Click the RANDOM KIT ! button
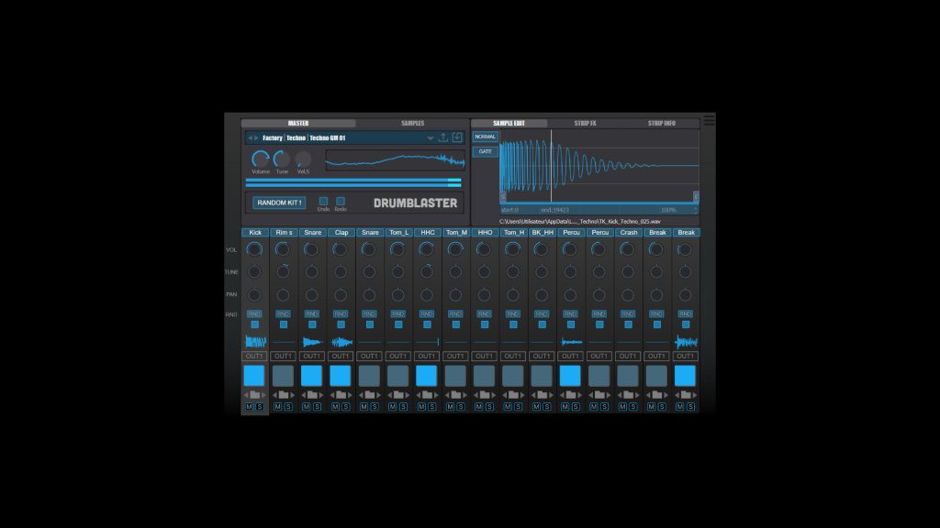Screen dimensions: 940x528 point(279,203)
